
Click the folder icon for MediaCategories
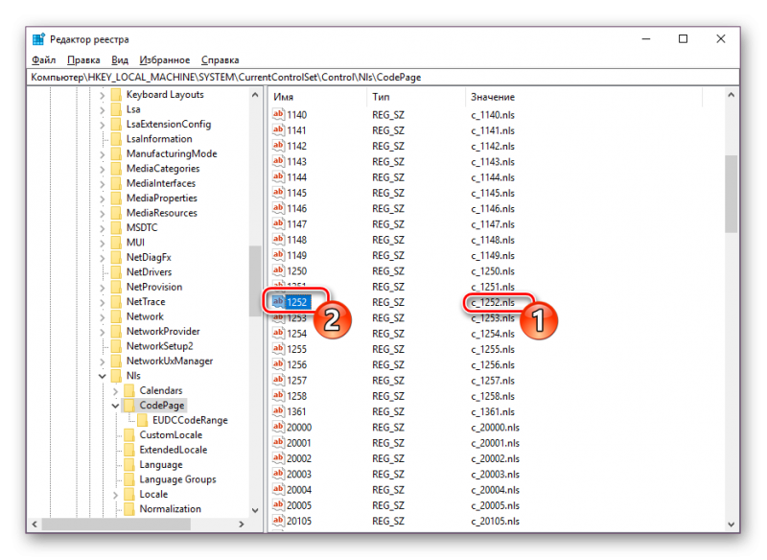click(x=116, y=168)
